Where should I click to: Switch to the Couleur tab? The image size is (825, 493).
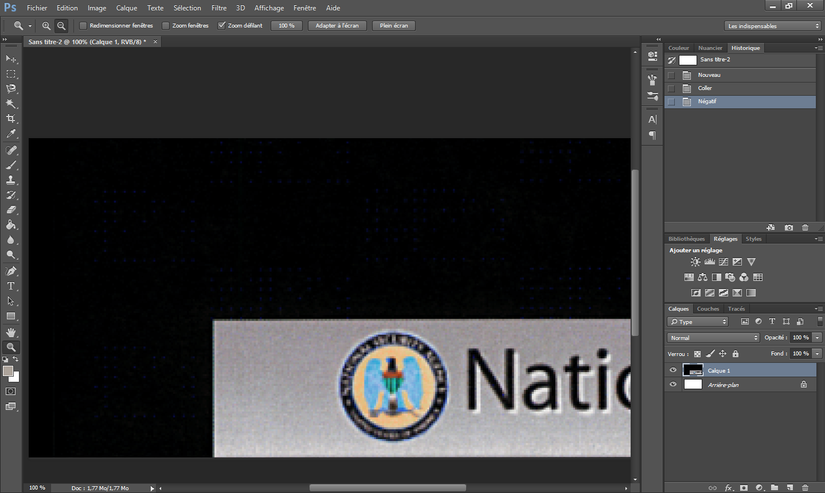679,48
